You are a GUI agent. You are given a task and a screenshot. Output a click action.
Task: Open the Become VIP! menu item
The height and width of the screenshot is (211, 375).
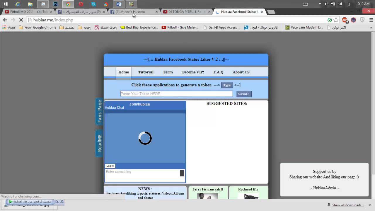click(193, 72)
